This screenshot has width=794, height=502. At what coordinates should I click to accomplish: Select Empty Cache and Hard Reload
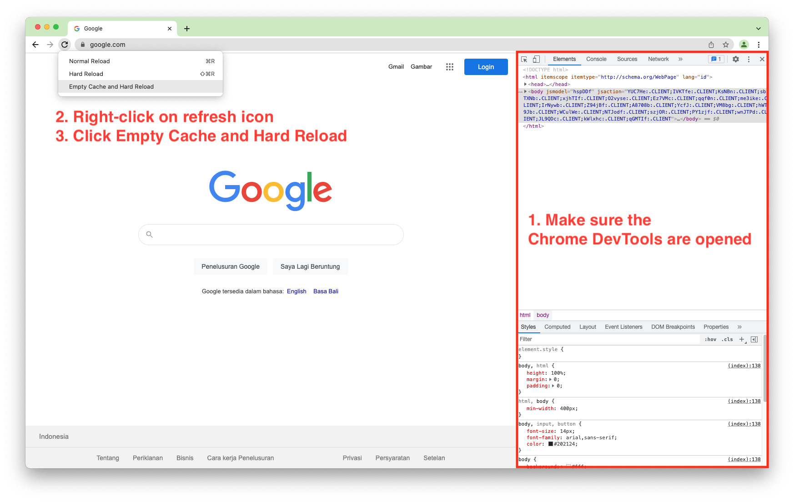(111, 86)
